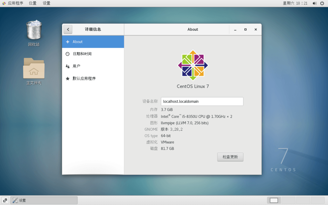Viewport: 328px width, 205px height.
Task: Click the CentOS Linux 7 text
Action: pyautogui.click(x=193, y=86)
